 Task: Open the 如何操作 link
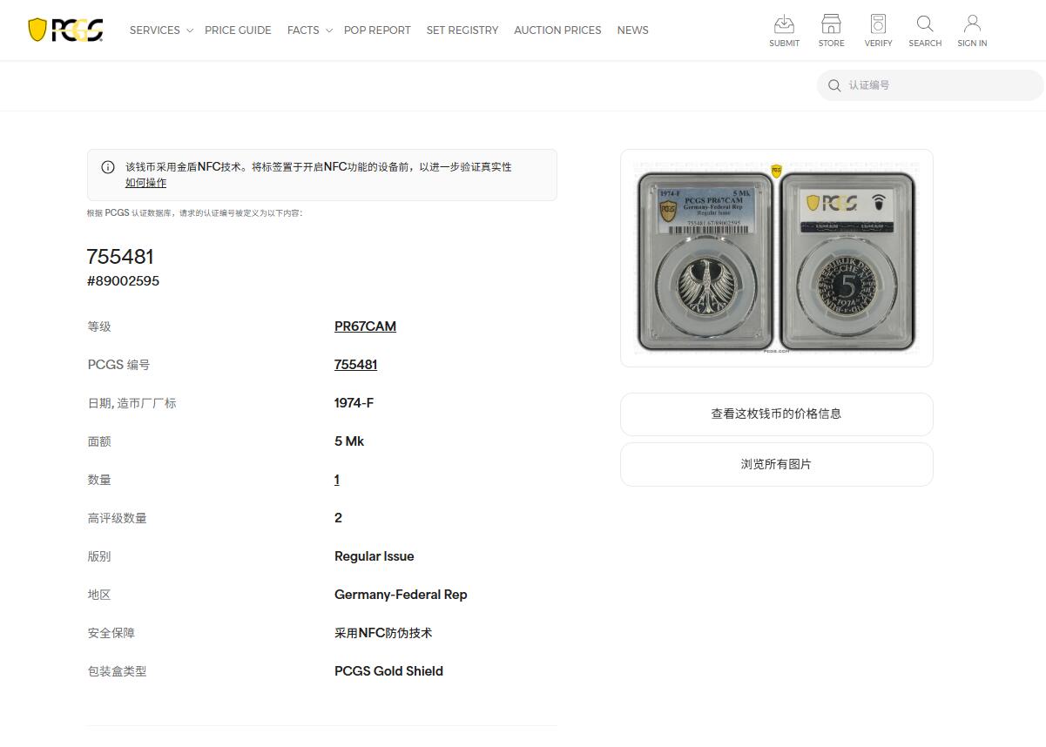[x=145, y=182]
